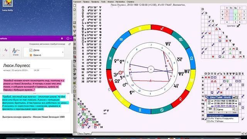The height and width of the screenshot is (139, 247).
Task: Click the Libra symbol on the zodiac wheel
Action: coord(191,58)
